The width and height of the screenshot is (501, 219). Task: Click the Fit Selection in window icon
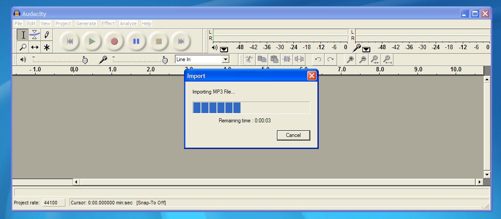[x=375, y=59]
